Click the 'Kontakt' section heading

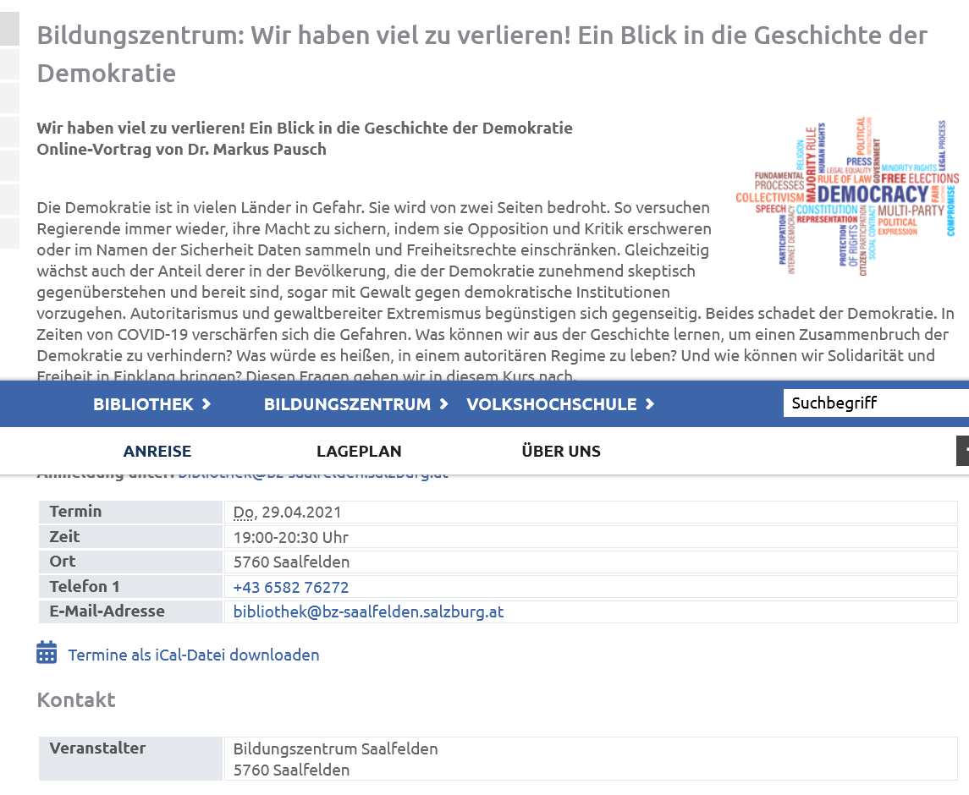click(76, 700)
